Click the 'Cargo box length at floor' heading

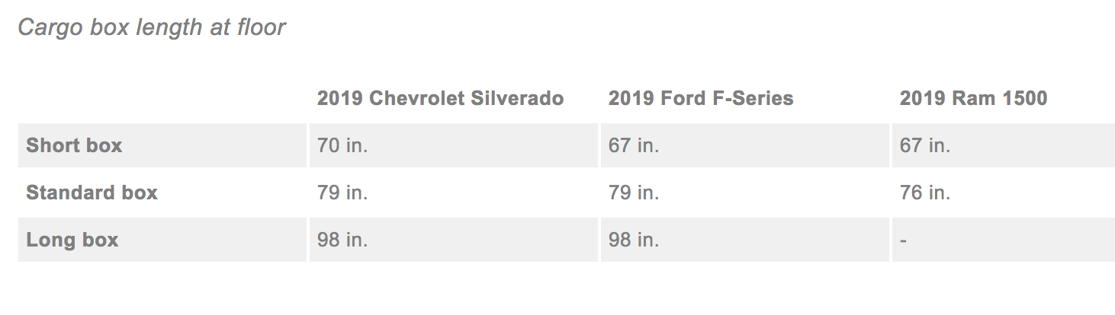[x=152, y=28]
